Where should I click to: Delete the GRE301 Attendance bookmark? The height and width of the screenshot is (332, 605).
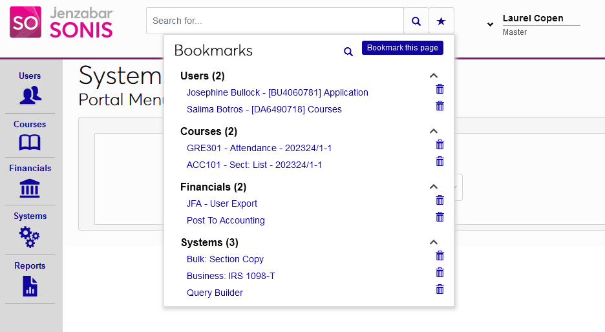[440, 145]
